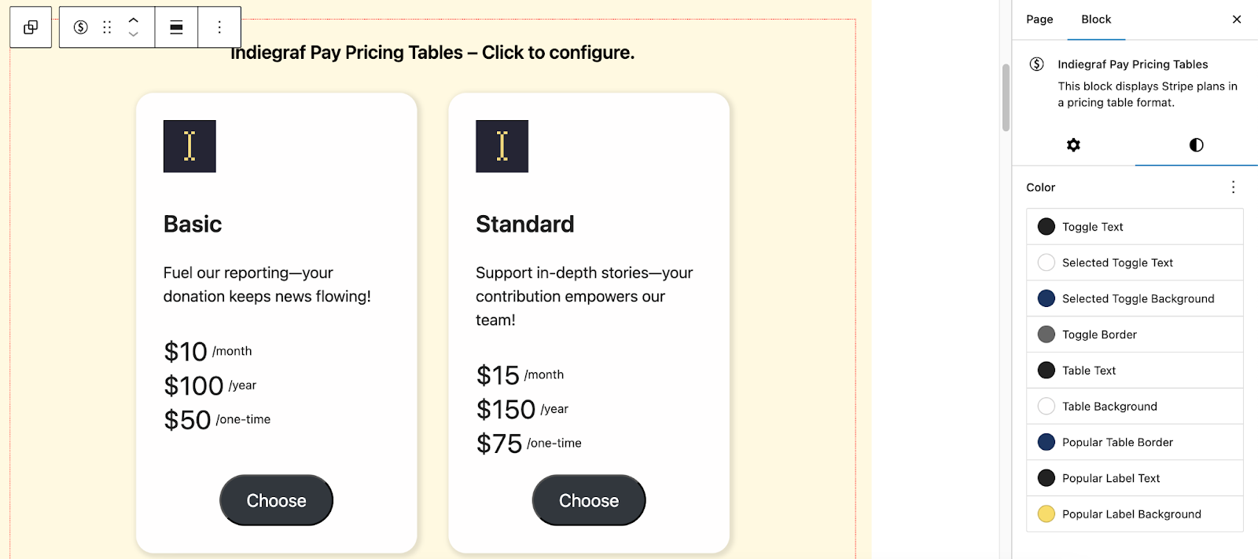Click the editor vertical scrollbar
Viewport: 1258px width, 559px height.
point(1006,98)
